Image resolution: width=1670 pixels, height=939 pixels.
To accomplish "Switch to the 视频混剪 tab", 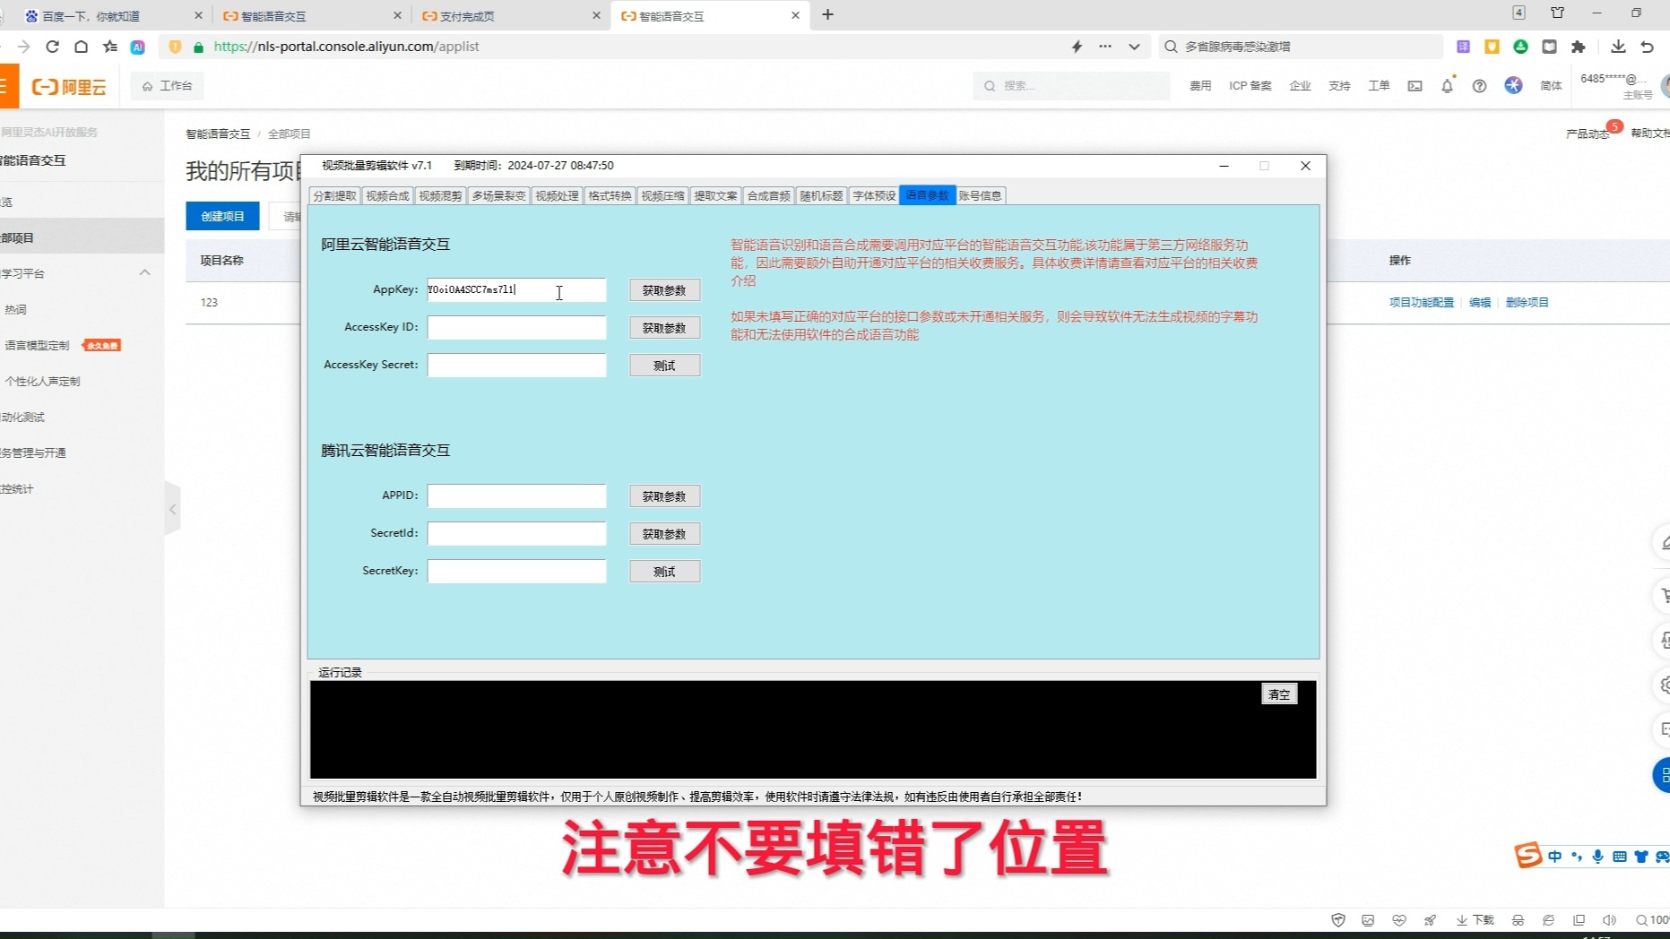I will pos(440,195).
